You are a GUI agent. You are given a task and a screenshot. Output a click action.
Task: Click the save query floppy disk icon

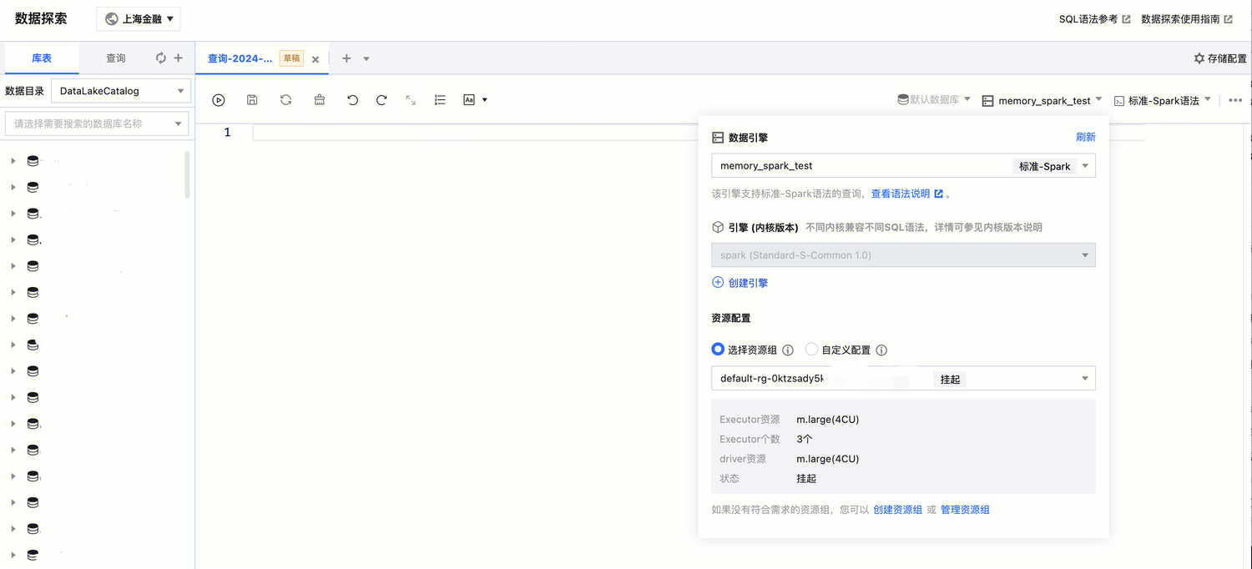coord(252,100)
